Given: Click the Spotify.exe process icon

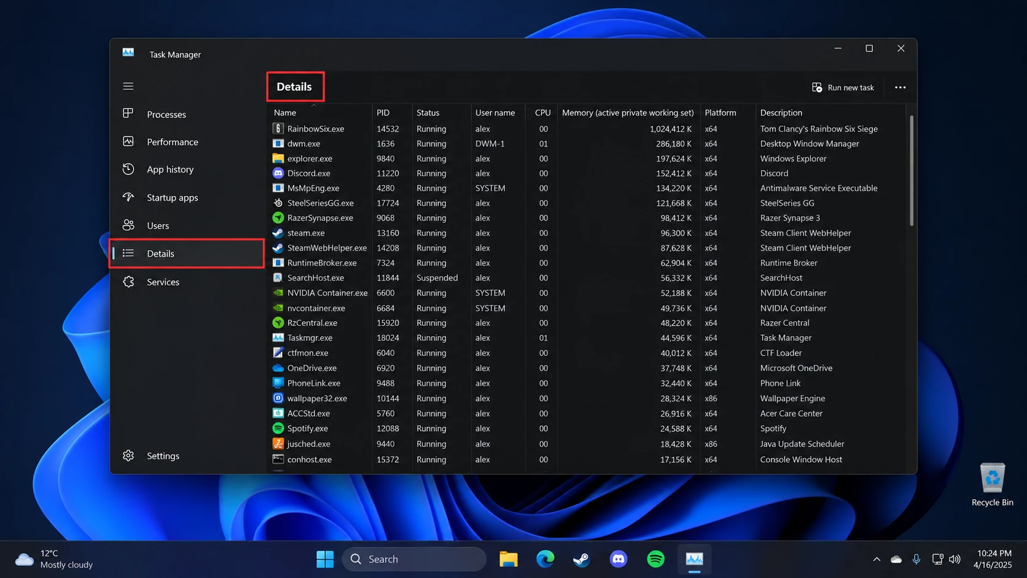Looking at the screenshot, I should pyautogui.click(x=278, y=428).
